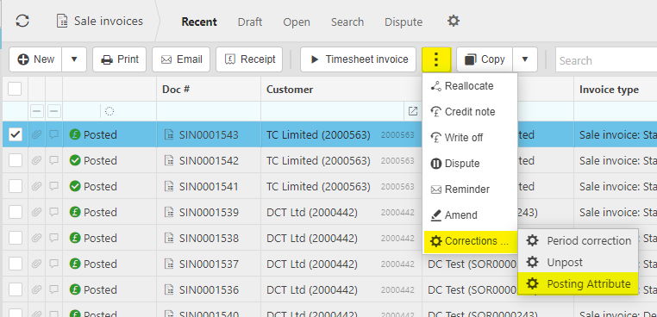Toggle the select-all checkbox in header
The width and height of the screenshot is (657, 317).
point(15,89)
